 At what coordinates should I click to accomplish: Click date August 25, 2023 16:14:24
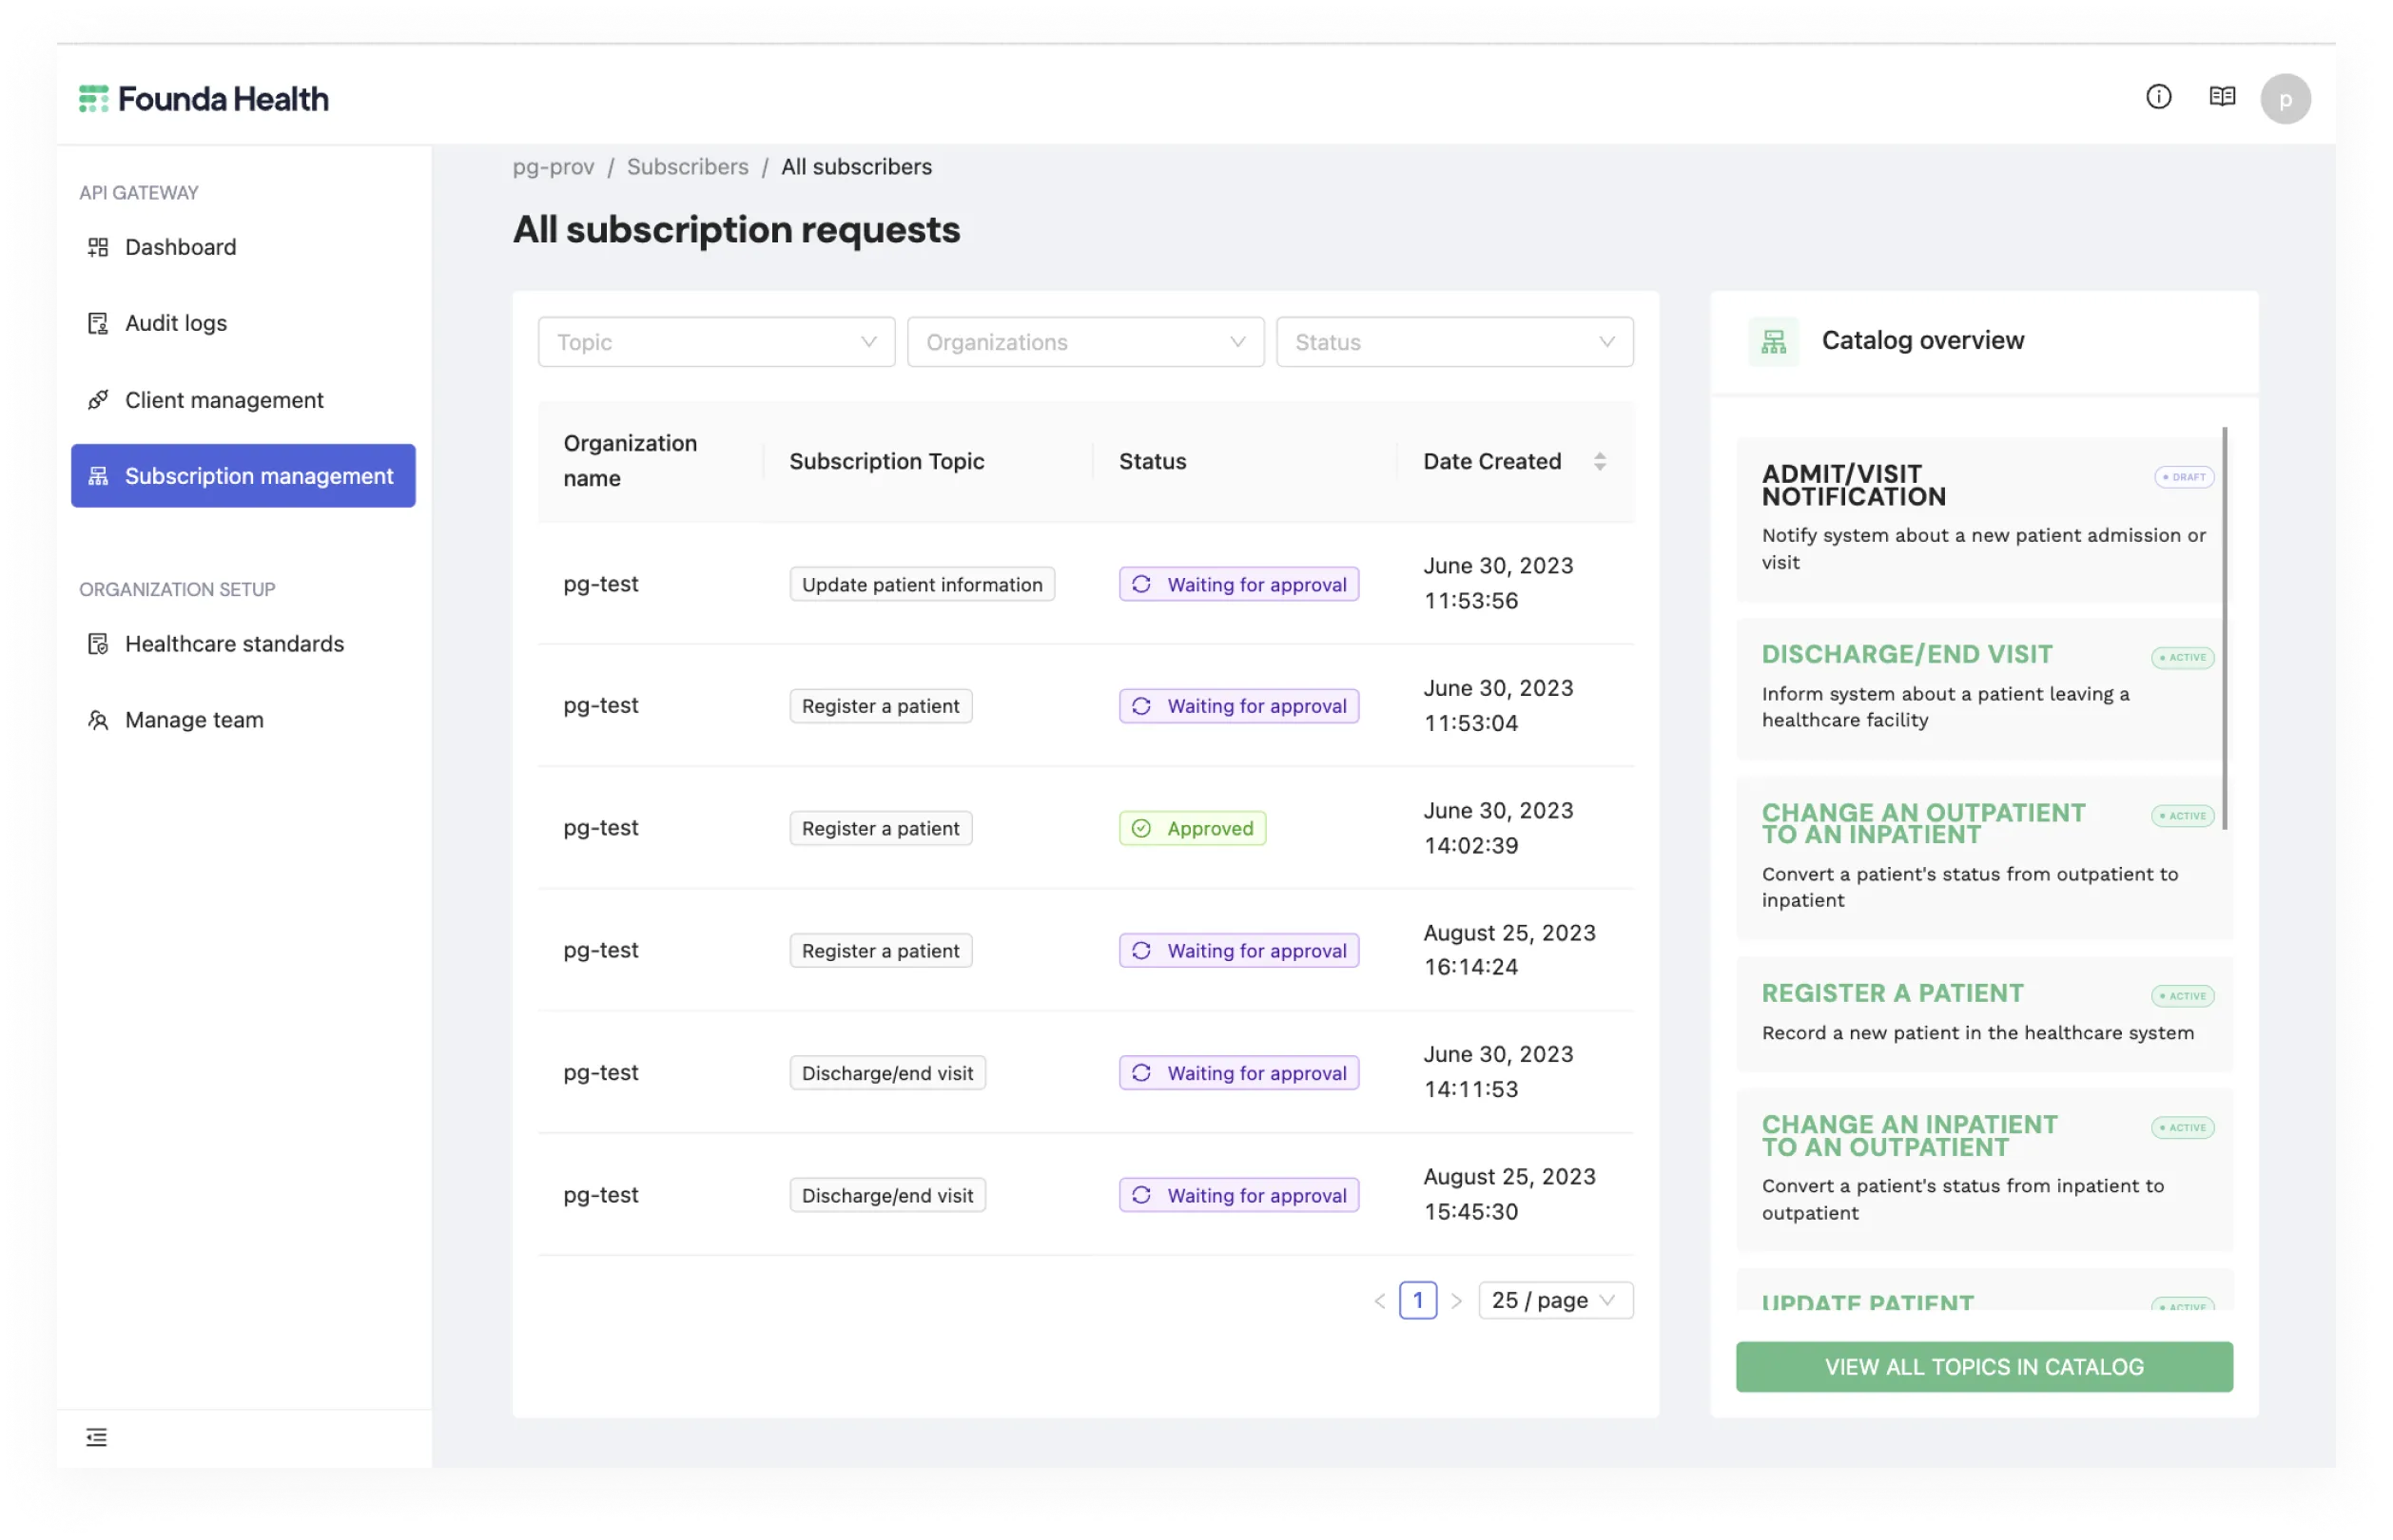click(1508, 950)
